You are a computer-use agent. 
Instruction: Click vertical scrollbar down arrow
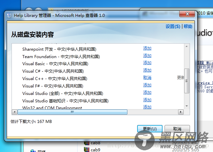pyautogui.click(x=187, y=106)
